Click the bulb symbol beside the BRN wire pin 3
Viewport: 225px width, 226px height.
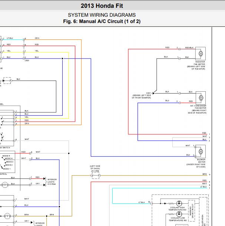[7, 216]
